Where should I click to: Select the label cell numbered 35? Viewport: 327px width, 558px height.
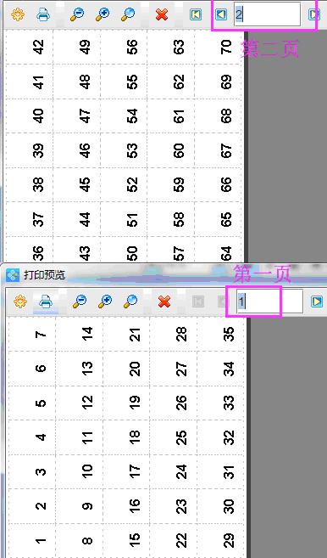pyautogui.click(x=220, y=334)
